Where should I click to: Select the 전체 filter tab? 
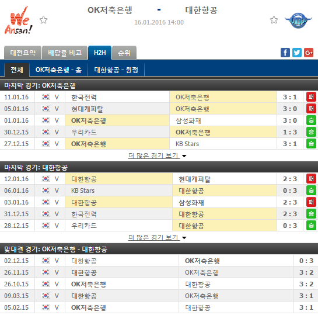17,70
